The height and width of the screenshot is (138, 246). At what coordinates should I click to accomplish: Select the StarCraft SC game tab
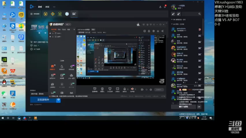[74, 14]
